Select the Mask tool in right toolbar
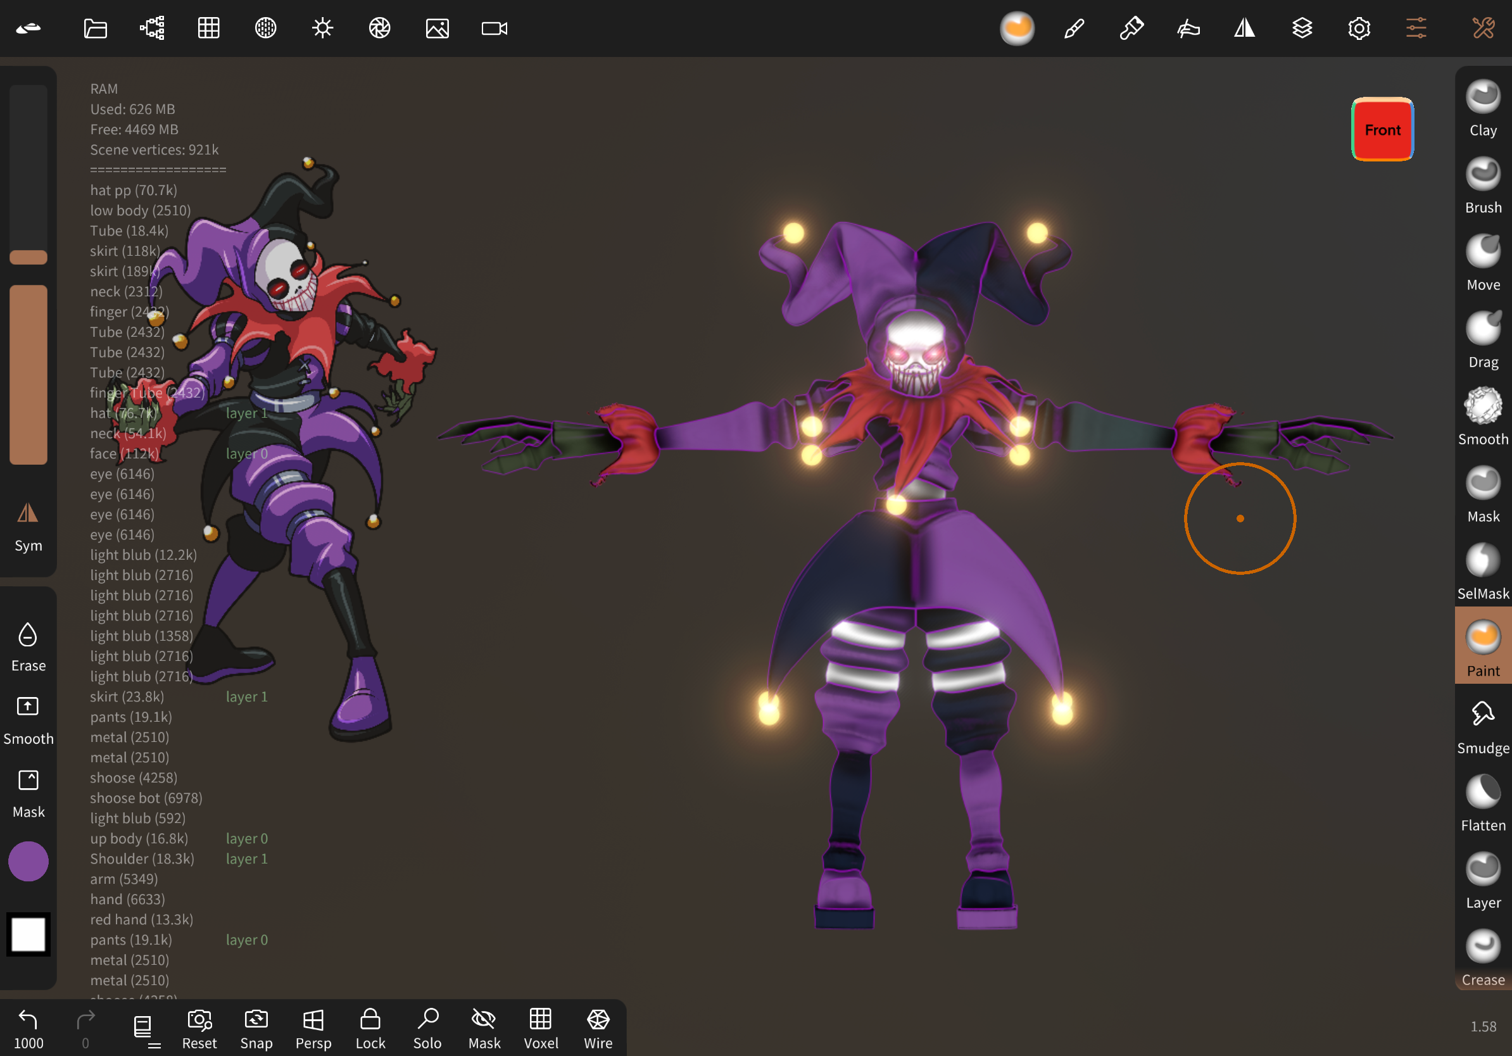The width and height of the screenshot is (1512, 1056). coord(1483,494)
